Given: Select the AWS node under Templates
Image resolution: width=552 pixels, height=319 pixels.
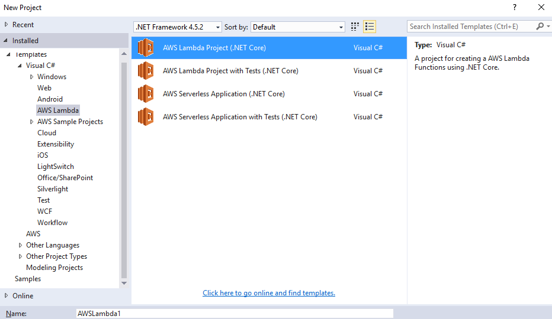Looking at the screenshot, I should (33, 234).
